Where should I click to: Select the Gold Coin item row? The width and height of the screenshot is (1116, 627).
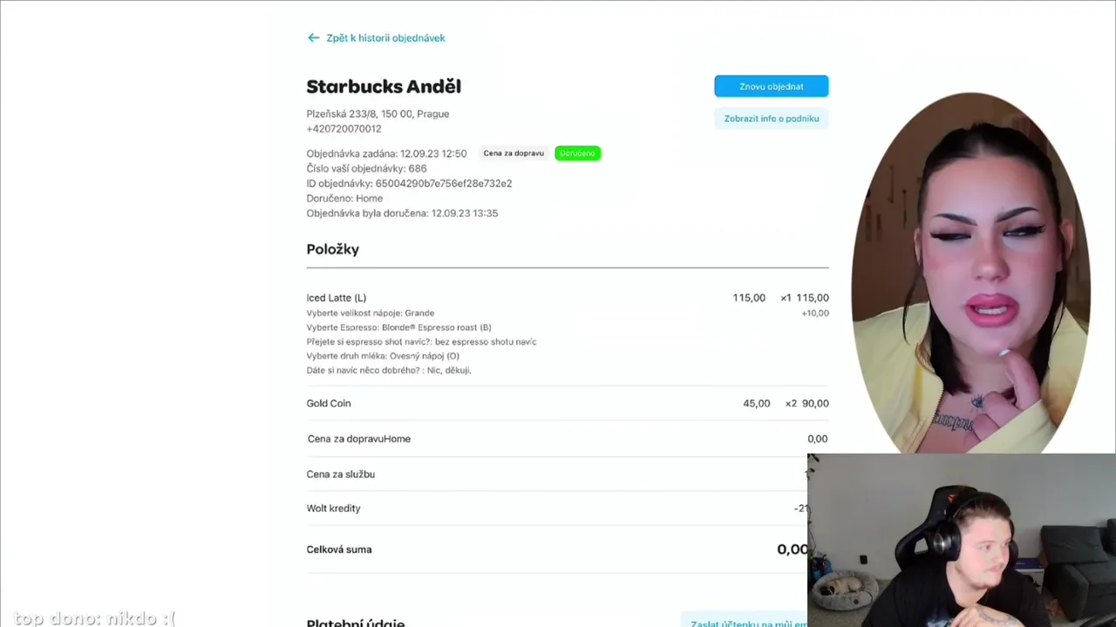[568, 403]
